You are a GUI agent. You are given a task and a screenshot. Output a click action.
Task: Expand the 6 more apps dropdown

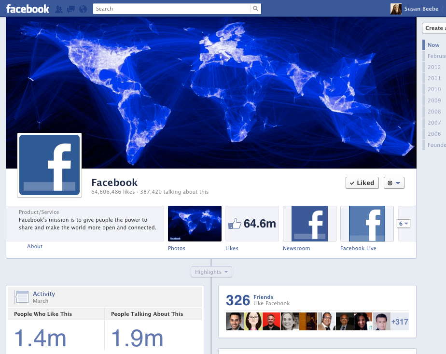[404, 224]
